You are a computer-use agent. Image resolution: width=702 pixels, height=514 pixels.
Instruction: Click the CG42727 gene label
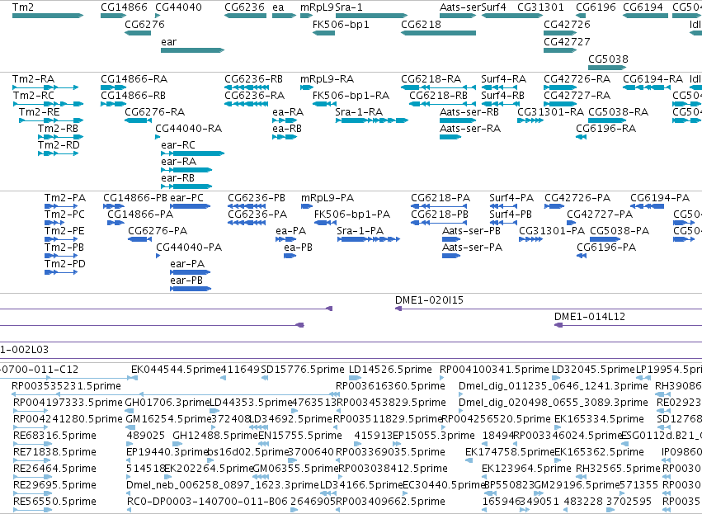pos(567,41)
